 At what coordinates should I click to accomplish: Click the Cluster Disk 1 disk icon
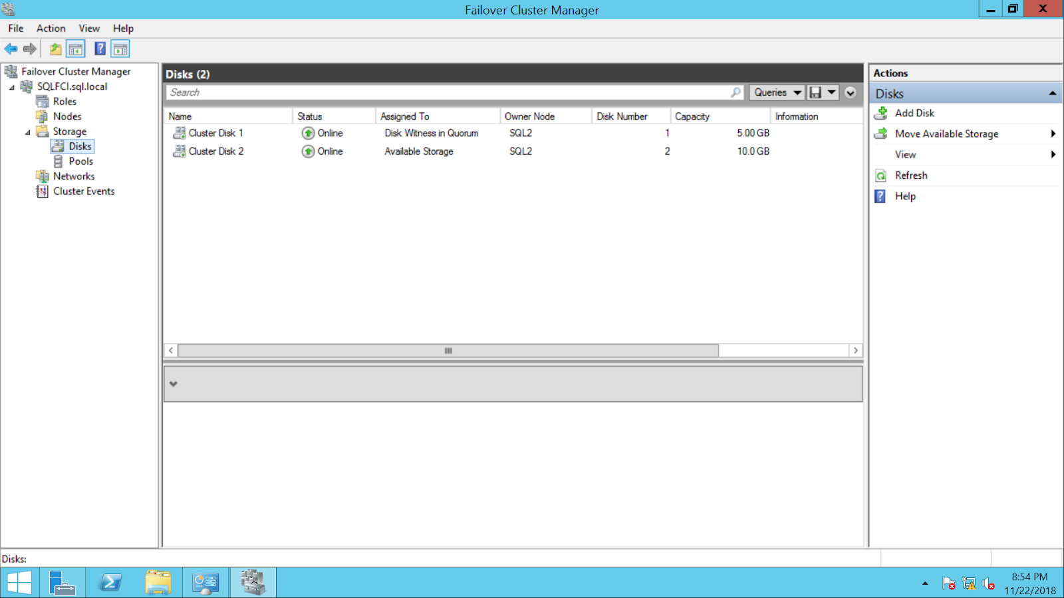tap(179, 133)
